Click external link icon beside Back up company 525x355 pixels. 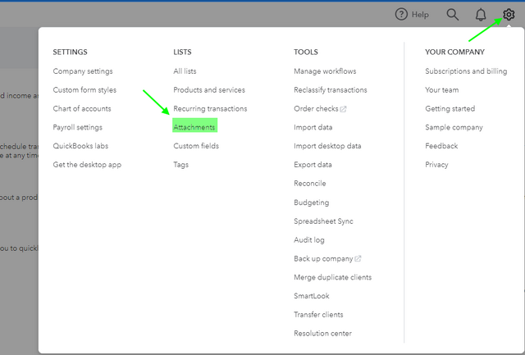coord(358,259)
